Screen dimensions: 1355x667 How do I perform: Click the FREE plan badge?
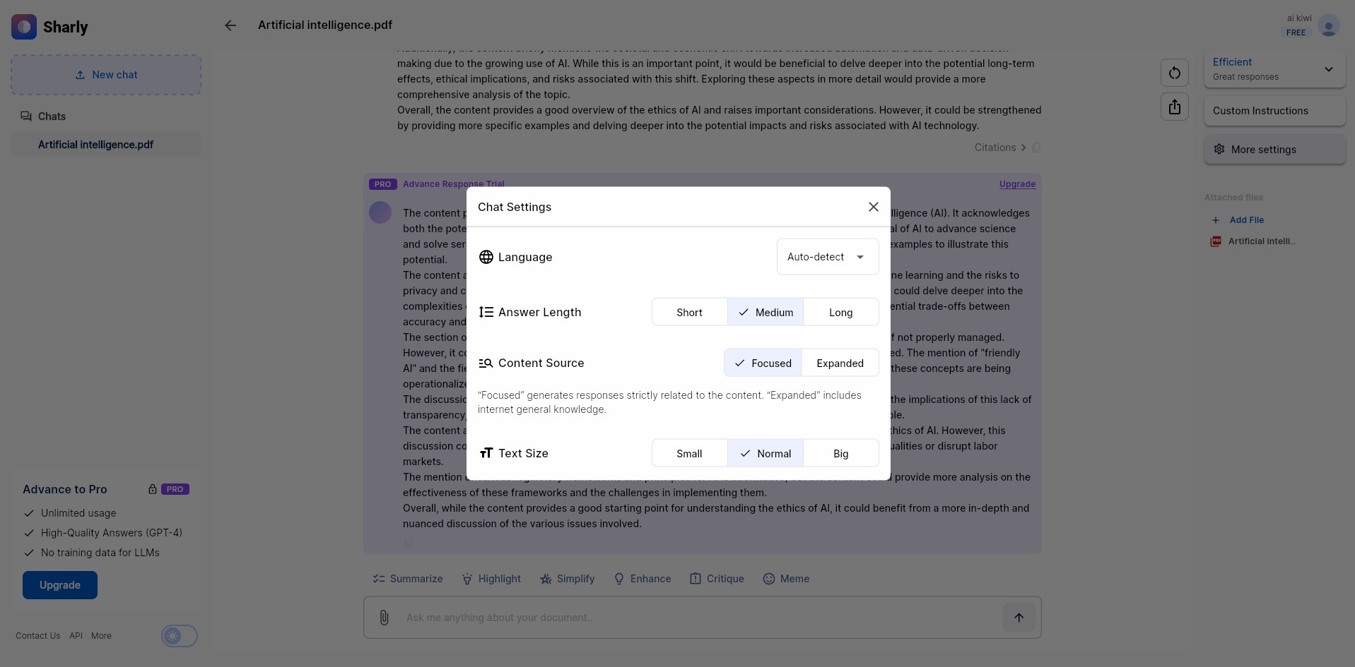click(1296, 32)
